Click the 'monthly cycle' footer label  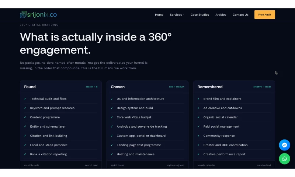[32, 165]
